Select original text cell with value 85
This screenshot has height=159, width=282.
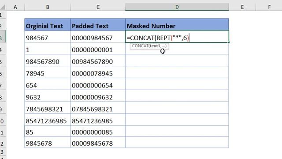click(48, 131)
